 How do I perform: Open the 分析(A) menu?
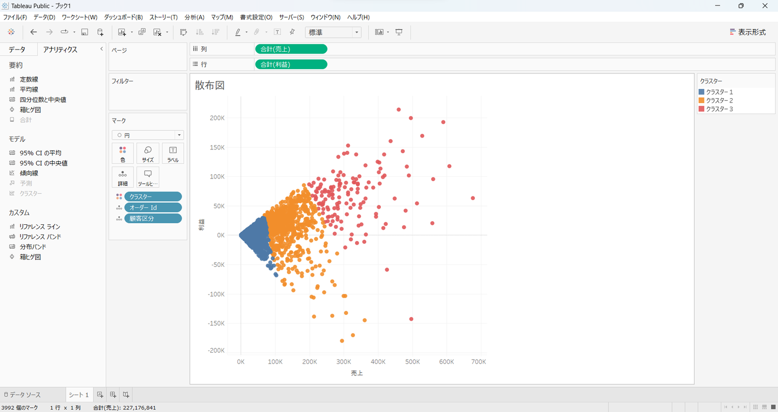click(194, 17)
